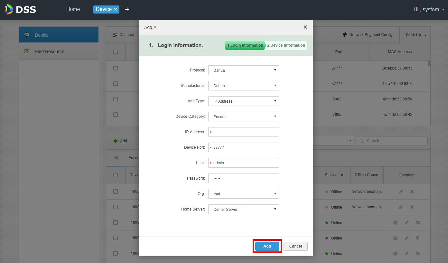Click the search magnifier icon
Viewport: 448px width, 263px height.
tap(362, 141)
